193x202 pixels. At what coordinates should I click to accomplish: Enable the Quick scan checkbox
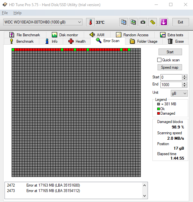tap(159, 60)
